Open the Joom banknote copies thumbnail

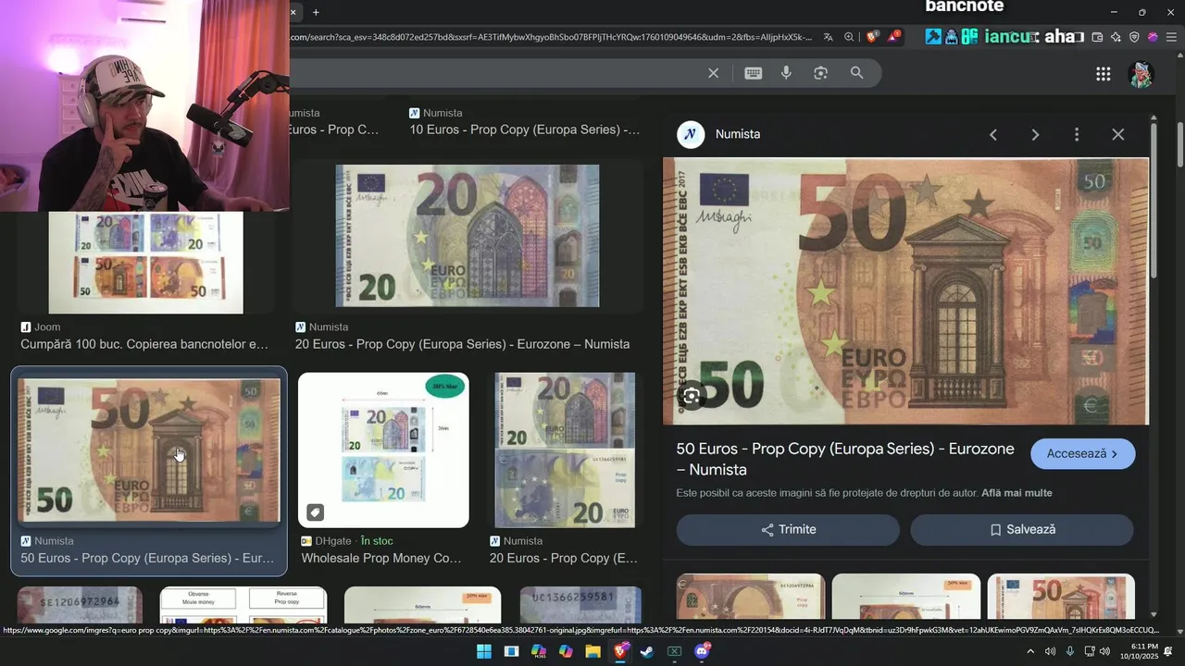point(145,263)
